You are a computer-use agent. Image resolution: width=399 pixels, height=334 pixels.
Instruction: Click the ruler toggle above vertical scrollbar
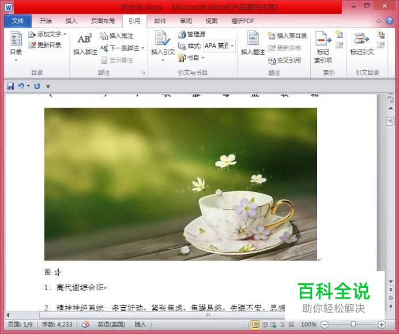coord(390,99)
